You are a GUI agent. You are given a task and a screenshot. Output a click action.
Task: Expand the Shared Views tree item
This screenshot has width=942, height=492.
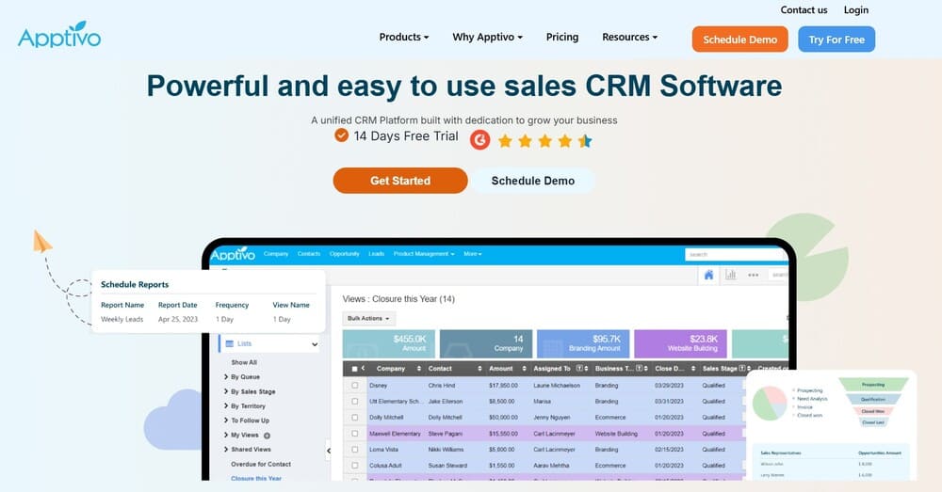226,449
